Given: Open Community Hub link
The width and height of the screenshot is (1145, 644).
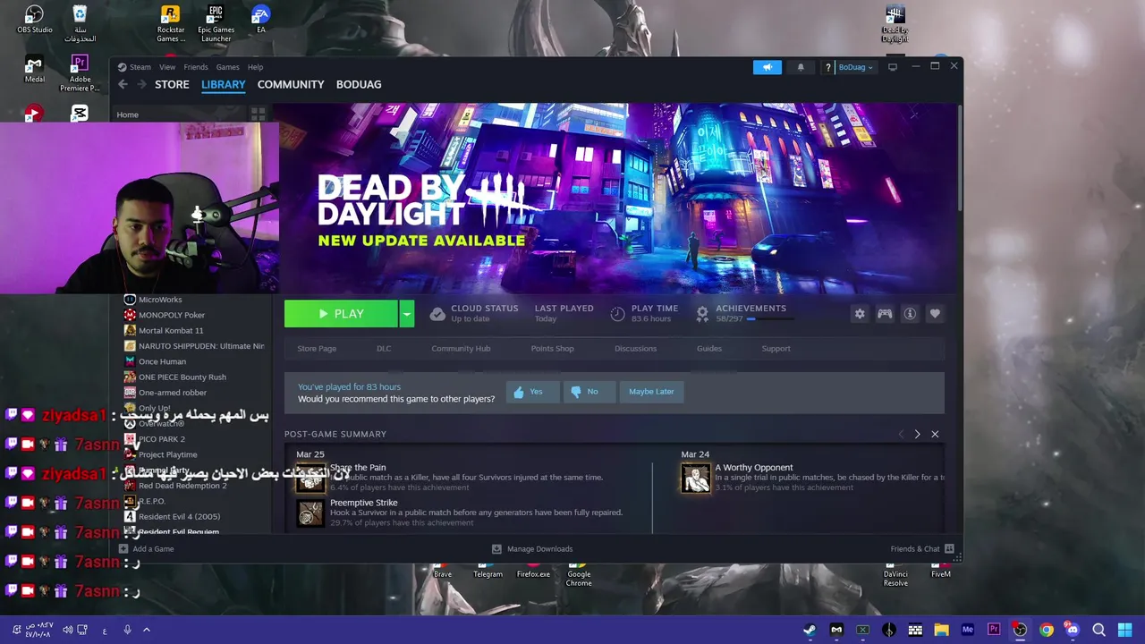Looking at the screenshot, I should [x=461, y=349].
